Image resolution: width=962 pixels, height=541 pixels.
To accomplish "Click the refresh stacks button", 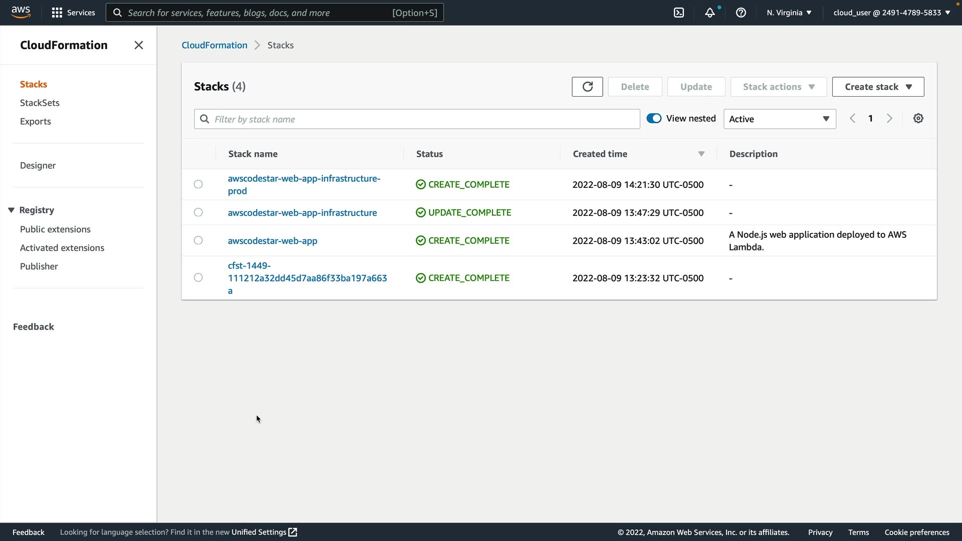I will 587,87.
